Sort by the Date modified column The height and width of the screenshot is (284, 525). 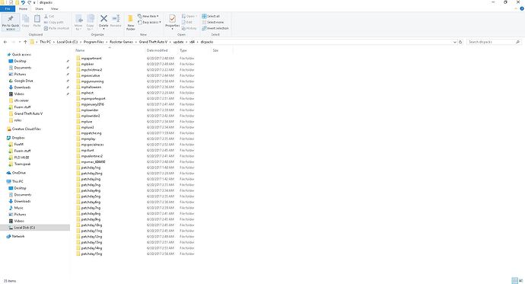click(157, 50)
